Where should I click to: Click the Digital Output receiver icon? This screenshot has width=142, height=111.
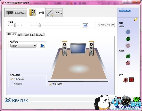10,13
